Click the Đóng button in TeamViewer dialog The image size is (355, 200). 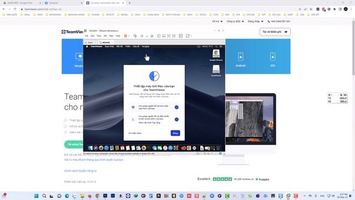pos(175,133)
